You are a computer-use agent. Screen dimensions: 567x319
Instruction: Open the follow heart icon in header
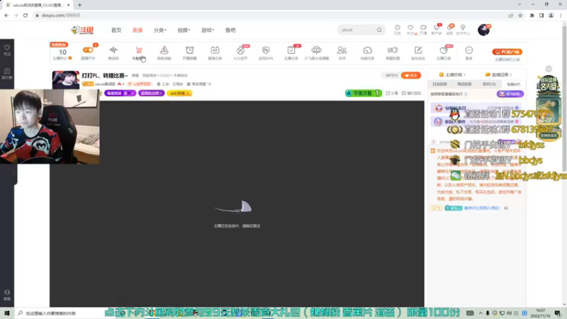(410, 29)
